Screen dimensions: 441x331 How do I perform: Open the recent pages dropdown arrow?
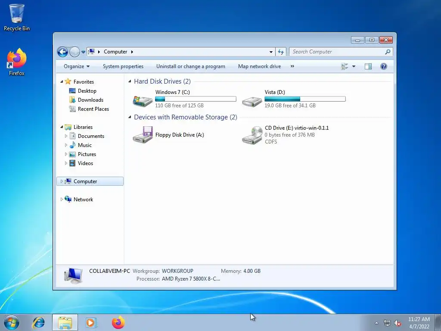coord(83,52)
